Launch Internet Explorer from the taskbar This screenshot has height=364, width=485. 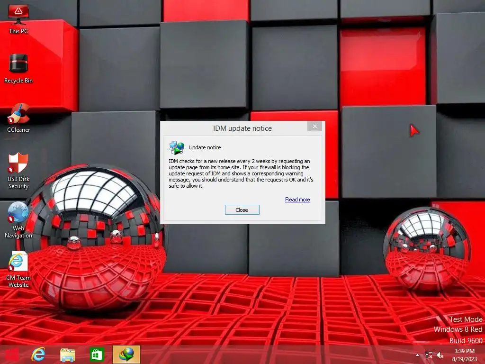pyautogui.click(x=38, y=355)
